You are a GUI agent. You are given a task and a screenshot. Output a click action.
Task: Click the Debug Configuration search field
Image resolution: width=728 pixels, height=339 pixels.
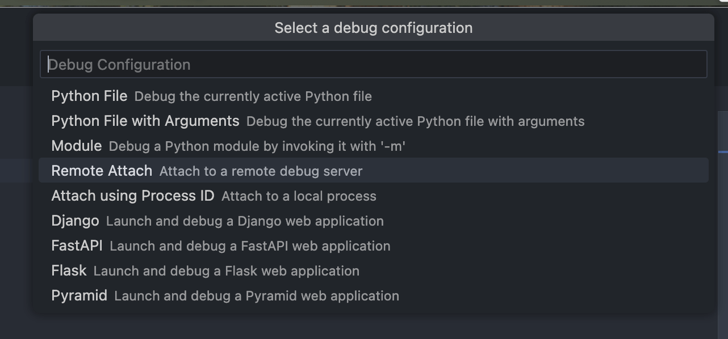373,65
